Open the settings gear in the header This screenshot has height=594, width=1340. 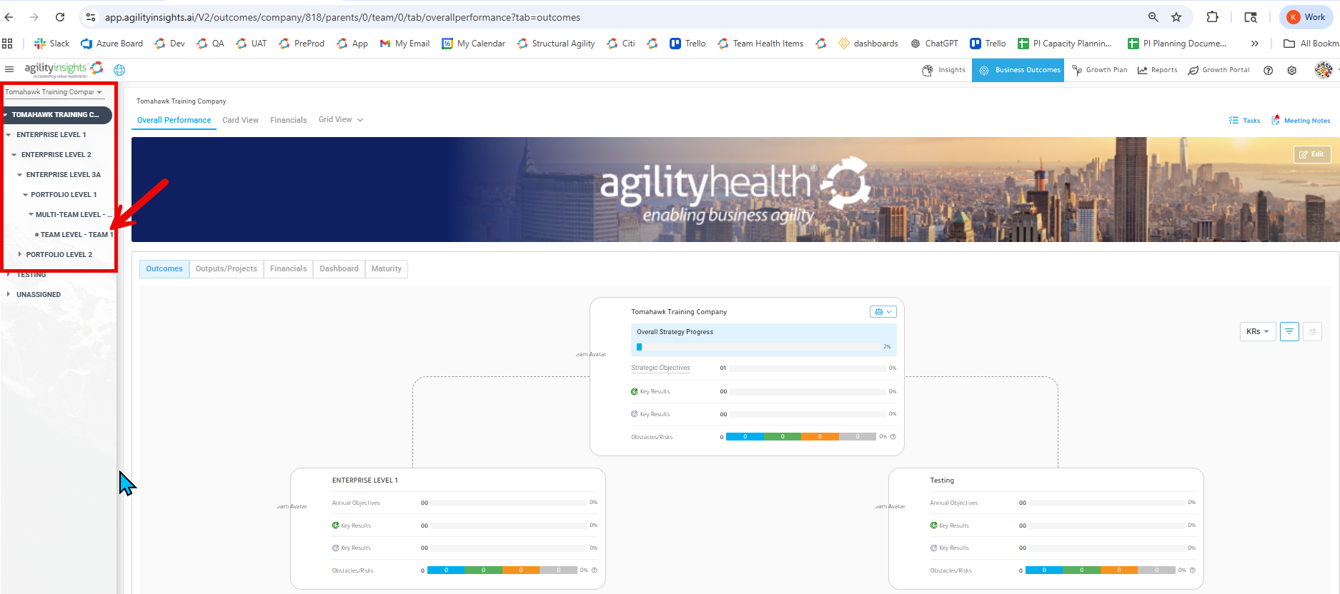click(1291, 70)
